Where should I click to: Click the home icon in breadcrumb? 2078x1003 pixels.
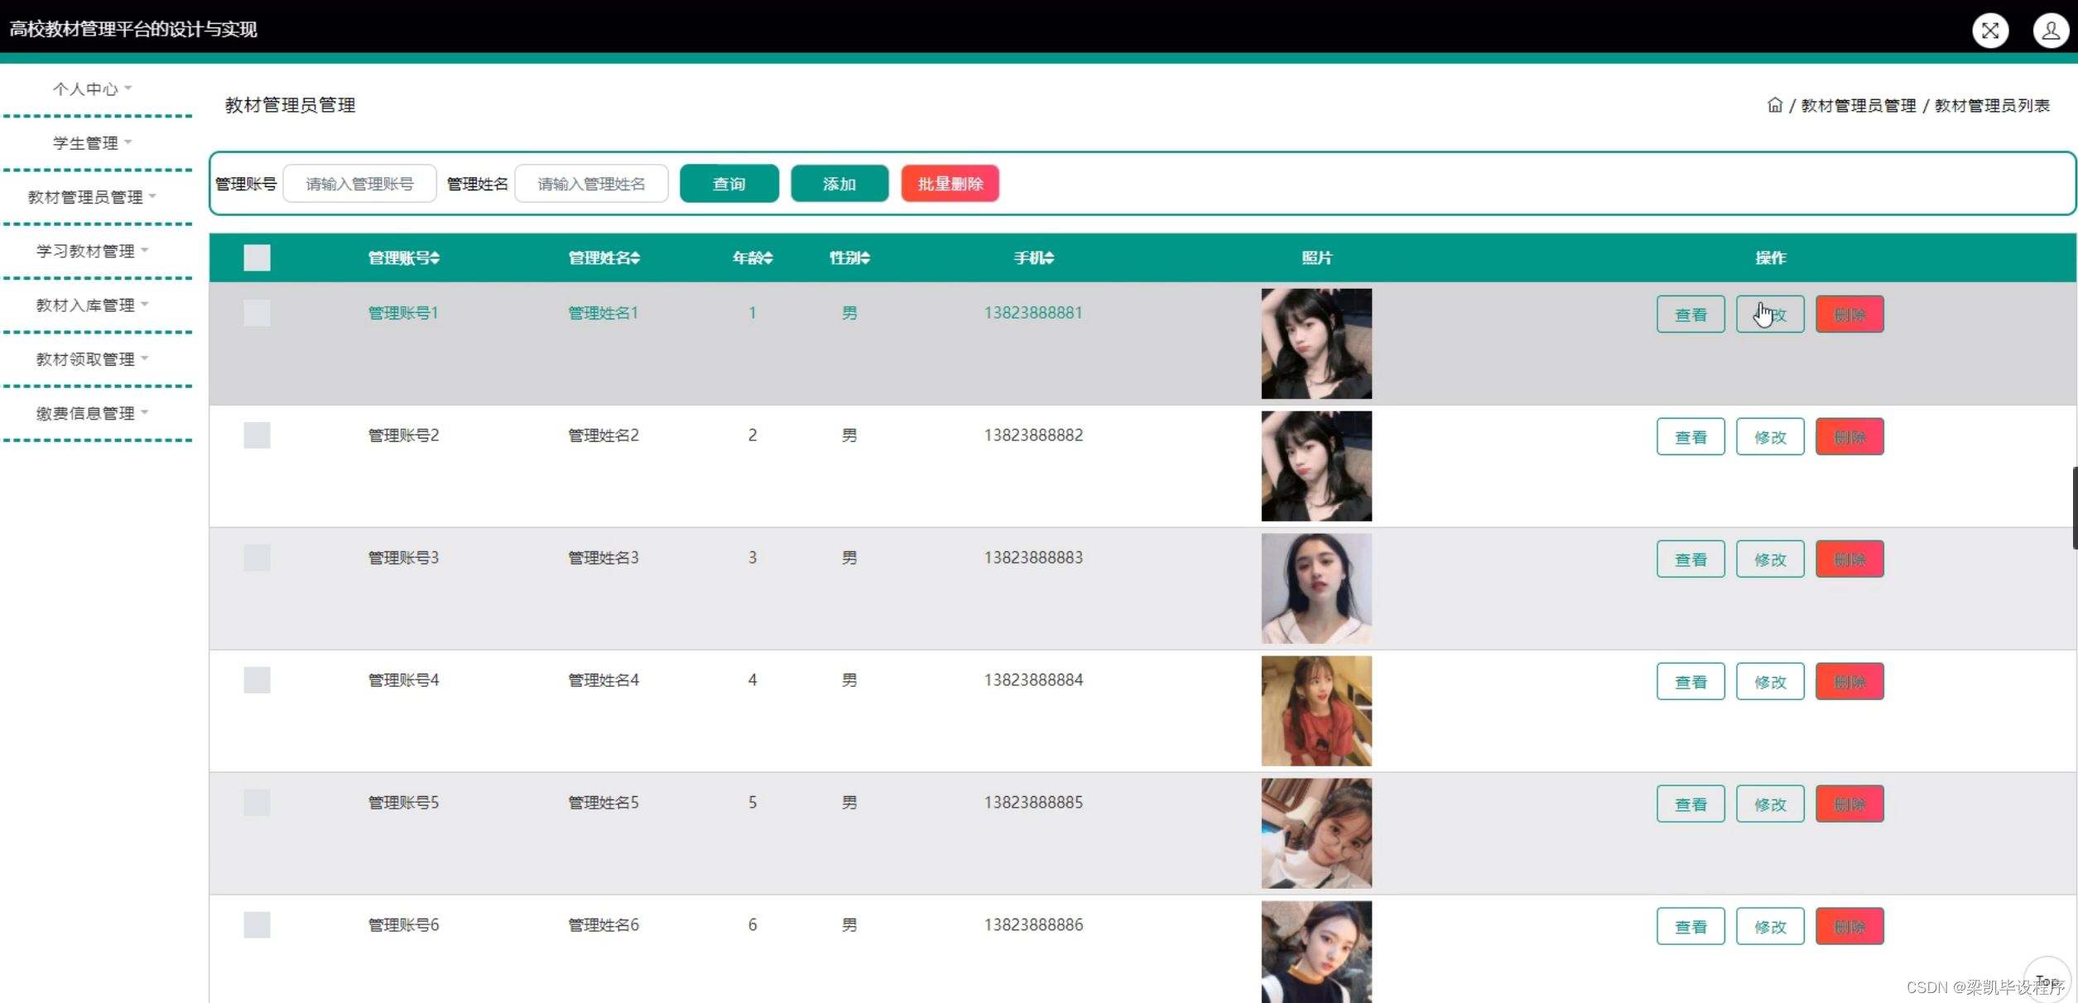click(x=1774, y=105)
